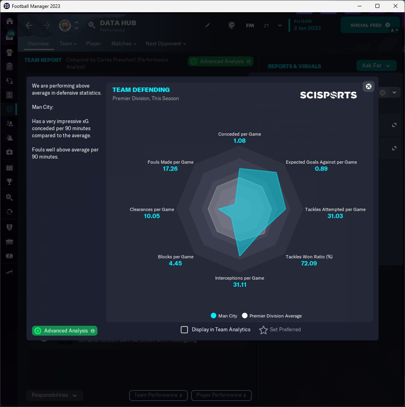Image resolution: width=405 pixels, height=407 pixels.
Task: Click the pencil edit icon in header
Action: (x=208, y=25)
